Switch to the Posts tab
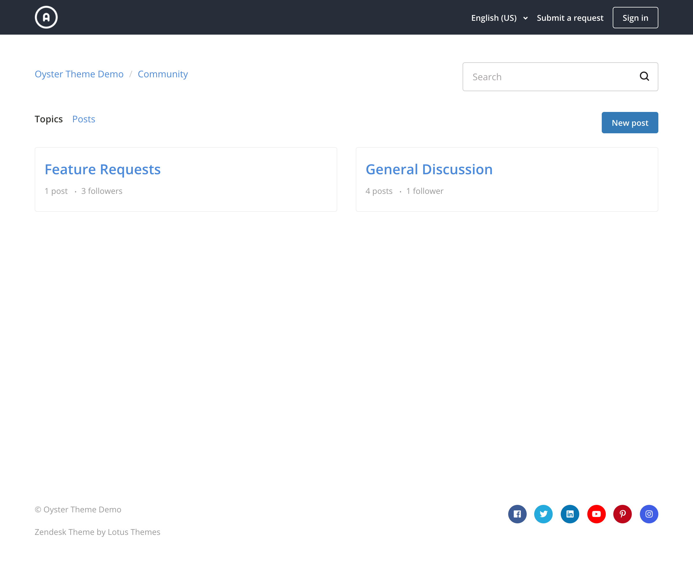This screenshot has width=693, height=577. coord(83,119)
